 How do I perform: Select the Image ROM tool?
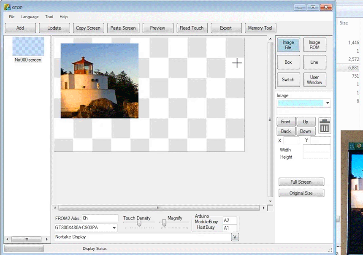tap(314, 45)
